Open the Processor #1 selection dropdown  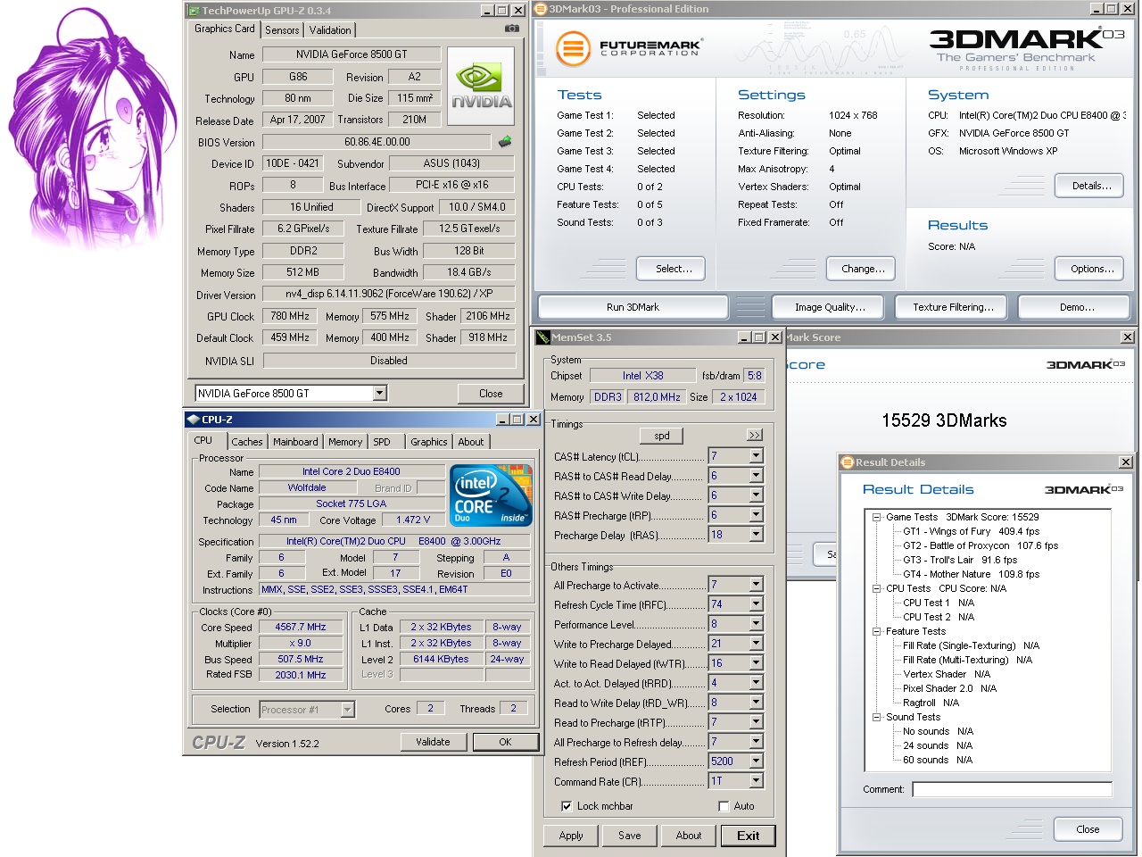(348, 710)
